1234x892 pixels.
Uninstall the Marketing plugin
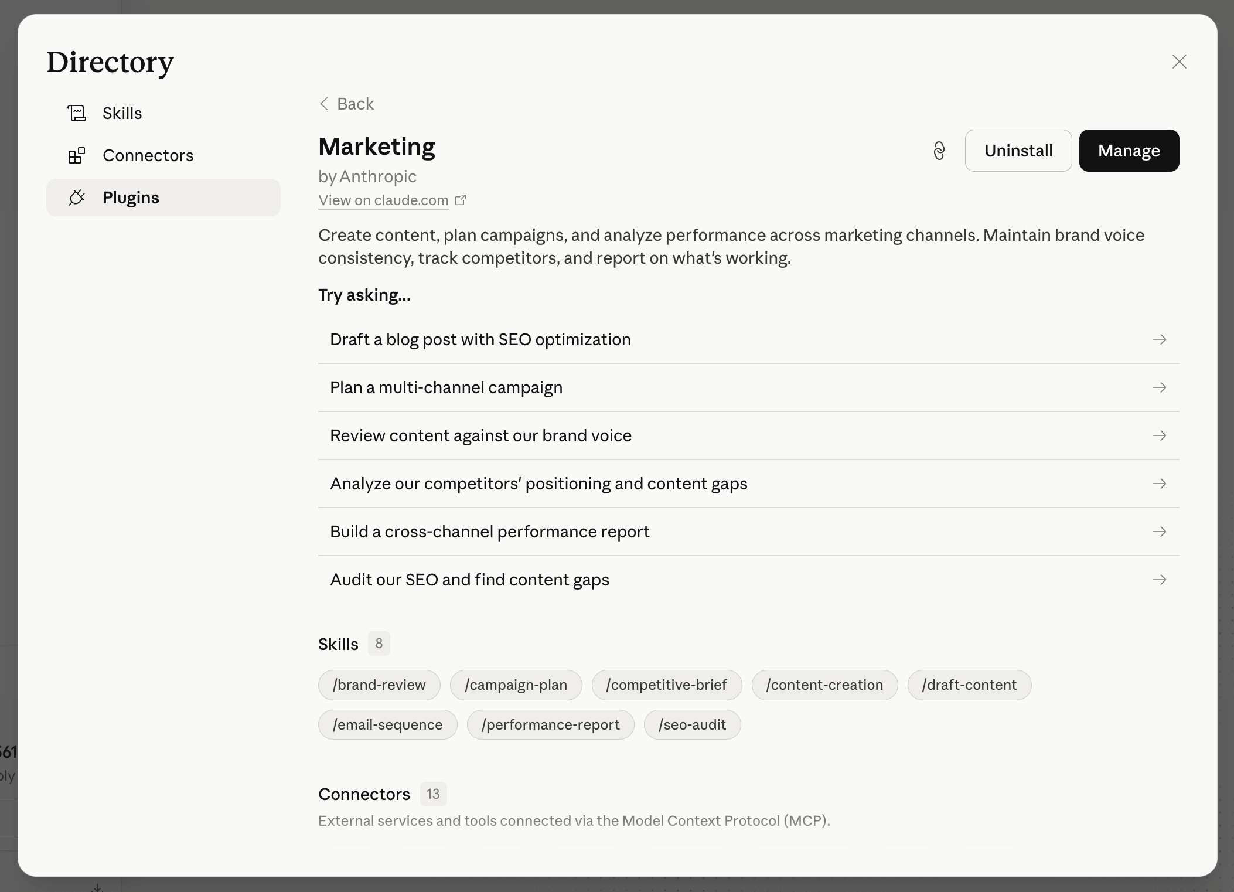point(1018,151)
